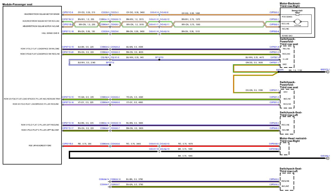
Task: Select connector link C4PS192-1
Action: tap(274, 144)
